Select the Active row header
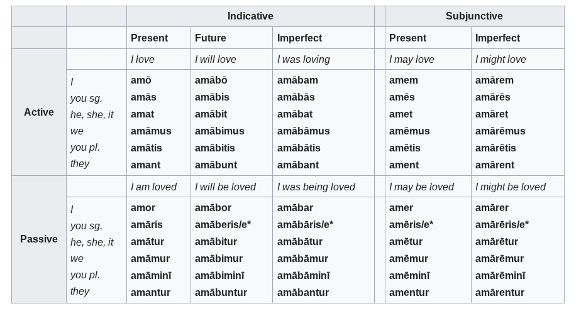 tap(39, 112)
